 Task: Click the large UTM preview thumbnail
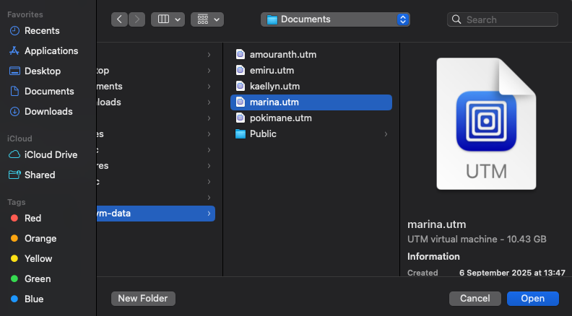486,123
